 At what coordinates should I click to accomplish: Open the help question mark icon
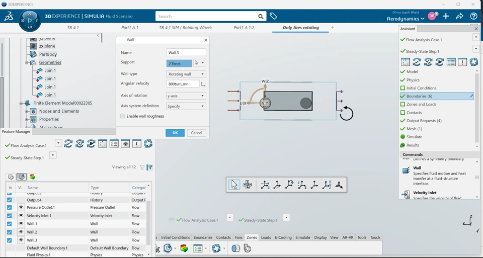pyautogui.click(x=473, y=16)
